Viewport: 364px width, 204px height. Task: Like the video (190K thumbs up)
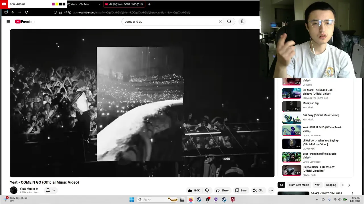point(194,190)
